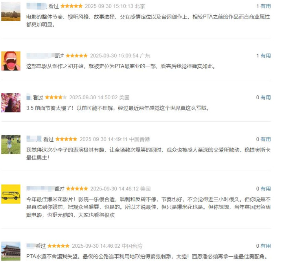Open the girl on grass avatar

tap(11, 144)
